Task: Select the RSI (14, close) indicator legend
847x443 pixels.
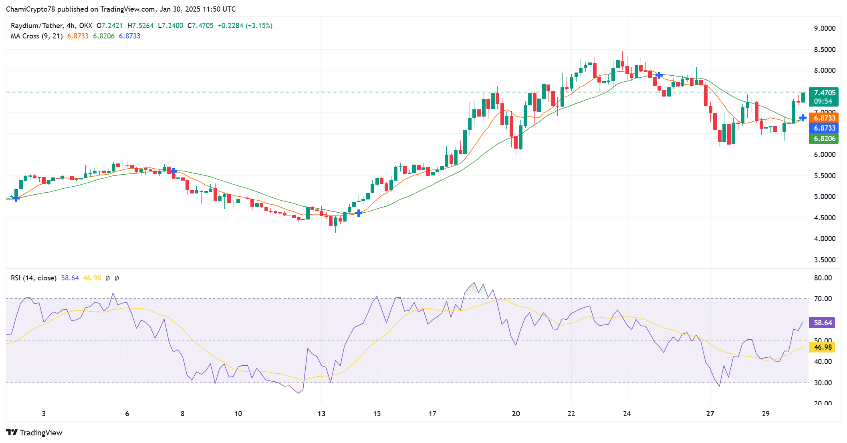Action: [34, 278]
